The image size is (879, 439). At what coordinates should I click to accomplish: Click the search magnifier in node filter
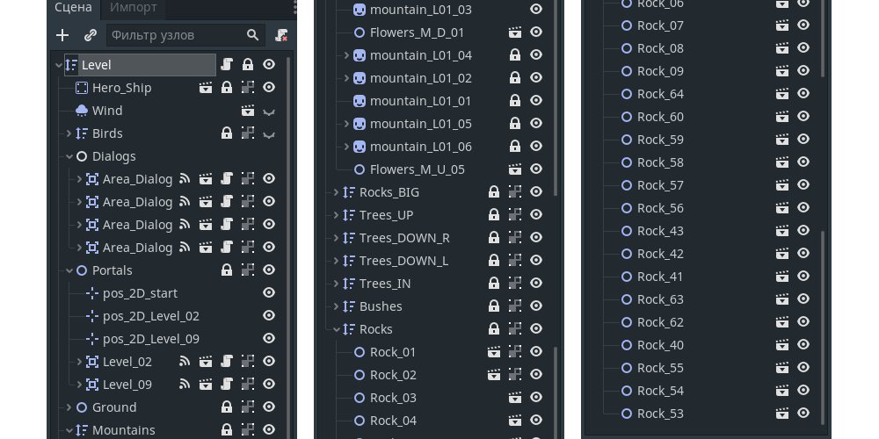pyautogui.click(x=253, y=35)
